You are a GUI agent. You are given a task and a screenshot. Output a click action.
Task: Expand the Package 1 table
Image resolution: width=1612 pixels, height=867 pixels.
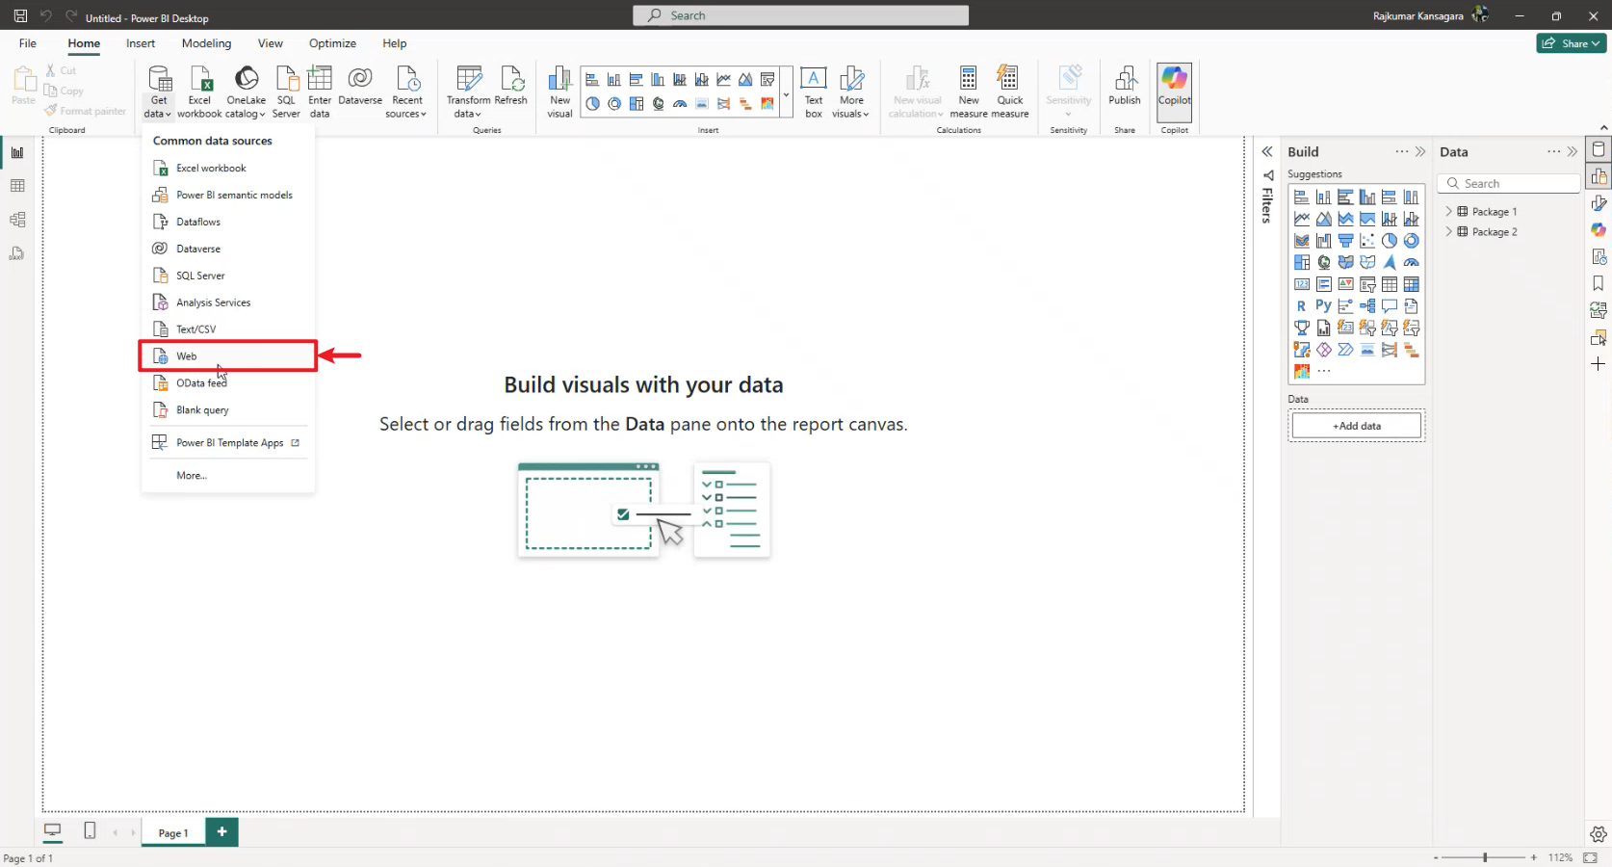click(x=1448, y=211)
